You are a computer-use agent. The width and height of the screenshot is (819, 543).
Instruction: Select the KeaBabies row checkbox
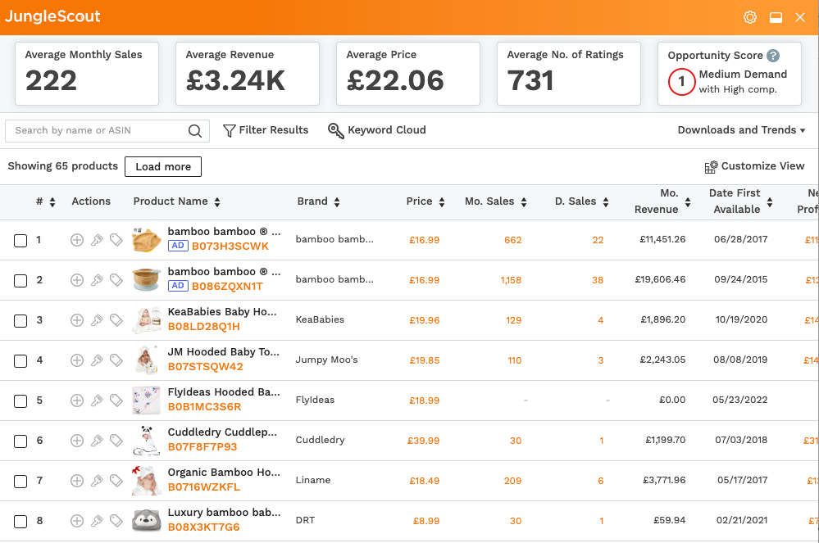20,321
